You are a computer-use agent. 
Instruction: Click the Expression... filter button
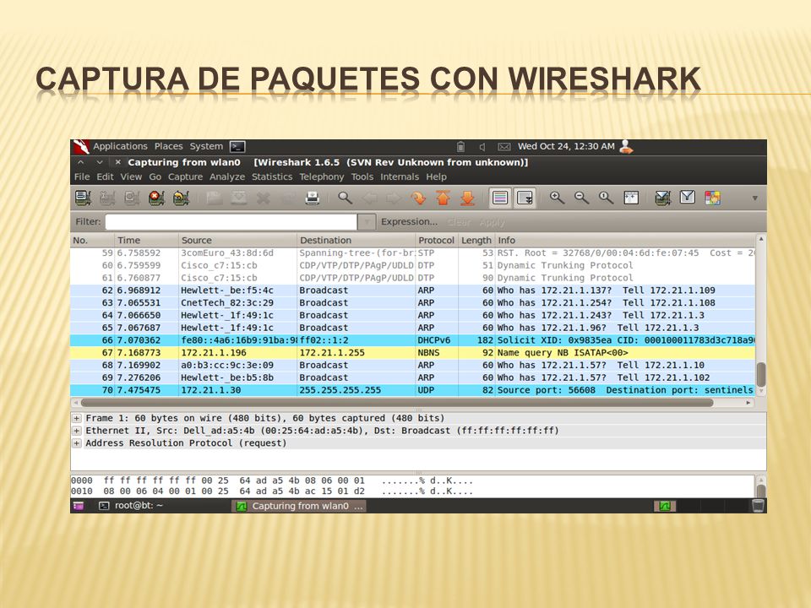click(409, 222)
